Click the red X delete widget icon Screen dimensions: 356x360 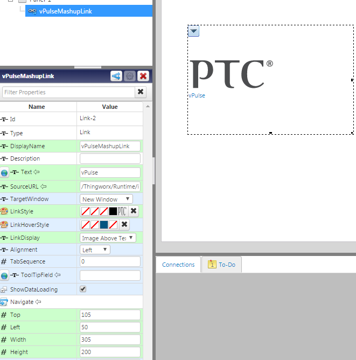(143, 76)
